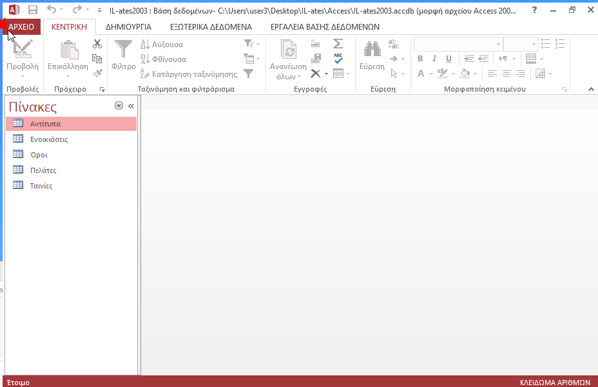Open the ΑΡΧΕΙΟ file tab

21,27
